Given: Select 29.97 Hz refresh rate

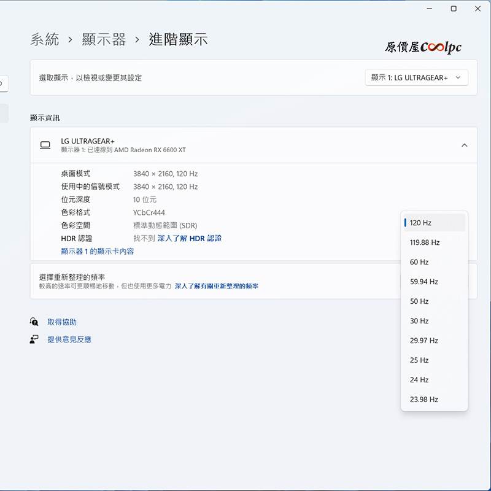Looking at the screenshot, I should 434,341.
